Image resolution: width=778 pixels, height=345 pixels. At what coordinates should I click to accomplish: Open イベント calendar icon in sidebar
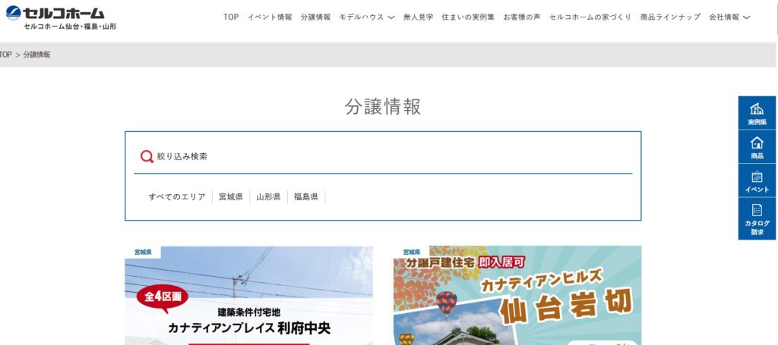pyautogui.click(x=757, y=181)
